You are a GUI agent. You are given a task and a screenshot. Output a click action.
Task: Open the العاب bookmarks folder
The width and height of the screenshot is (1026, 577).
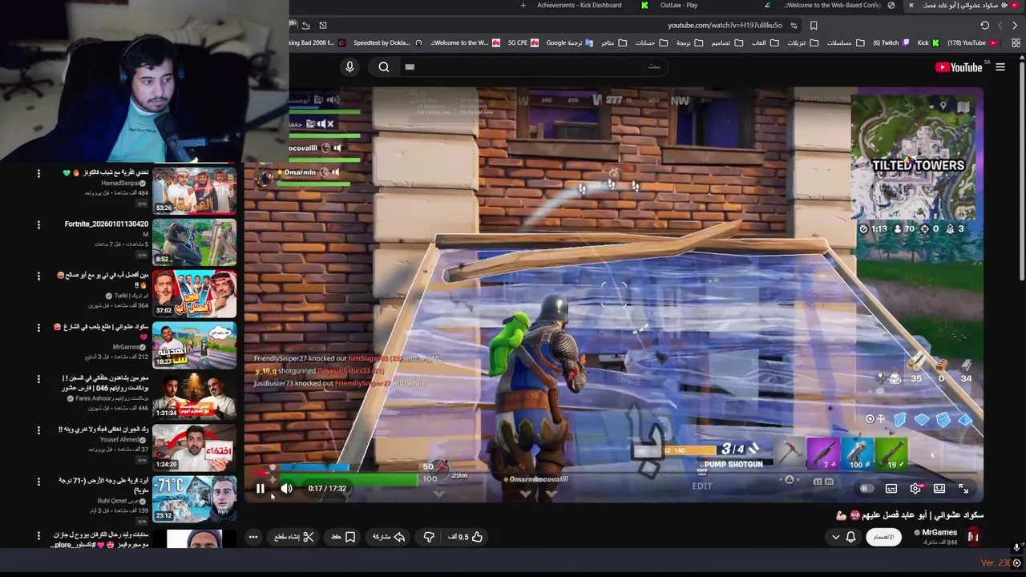(765, 42)
